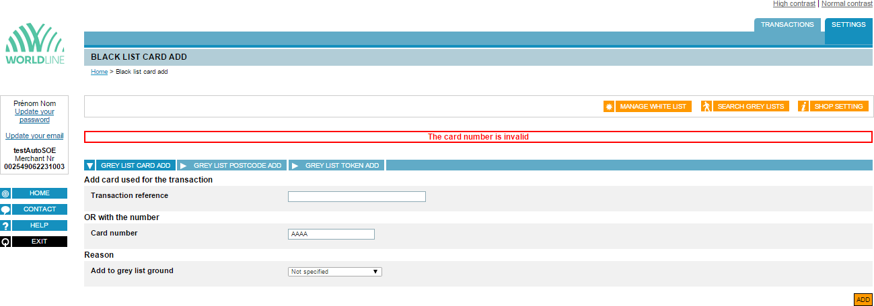874x306 pixels.
Task: Click the question mark icon next to Help
Action: 5,225
